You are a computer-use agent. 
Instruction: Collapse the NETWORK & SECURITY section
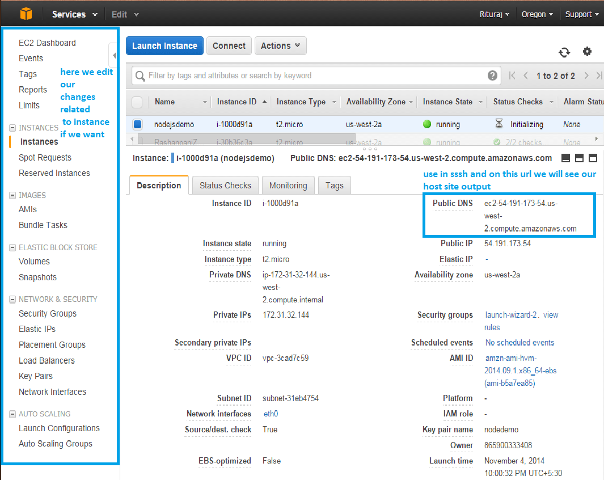coord(12,300)
